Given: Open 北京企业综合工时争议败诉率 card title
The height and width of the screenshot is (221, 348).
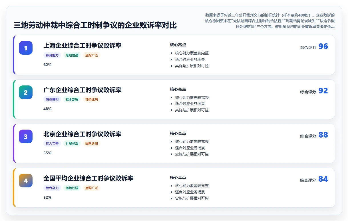Looking at the screenshot, I should click(x=83, y=134).
